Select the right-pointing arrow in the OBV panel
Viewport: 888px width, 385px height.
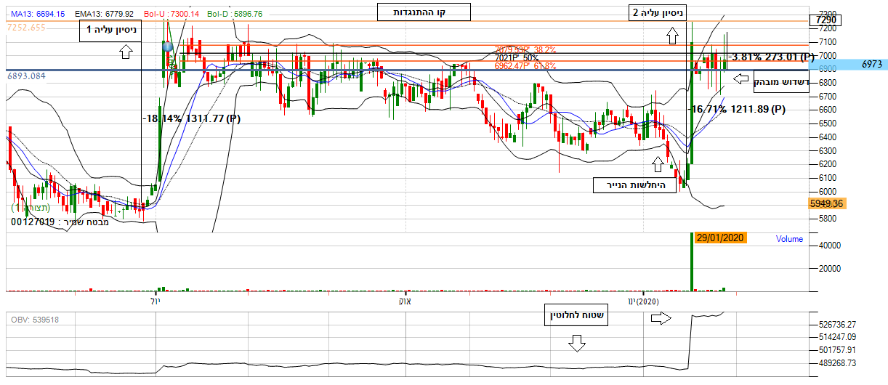(661, 318)
